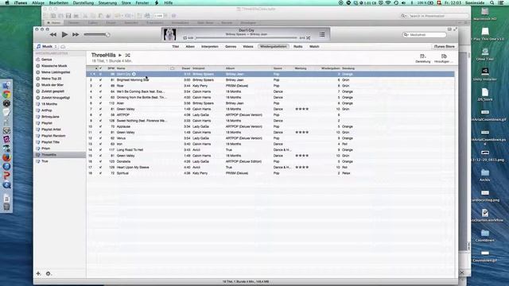Switch to the Videos tab
This screenshot has width=509, height=286.
(248, 47)
